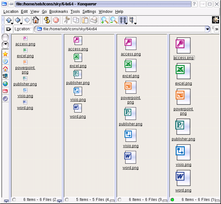Copy selected files using Copy icon

coord(76,20)
